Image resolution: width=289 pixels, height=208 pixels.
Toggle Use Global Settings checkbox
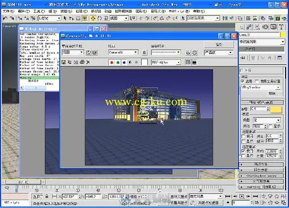coord(257,81)
